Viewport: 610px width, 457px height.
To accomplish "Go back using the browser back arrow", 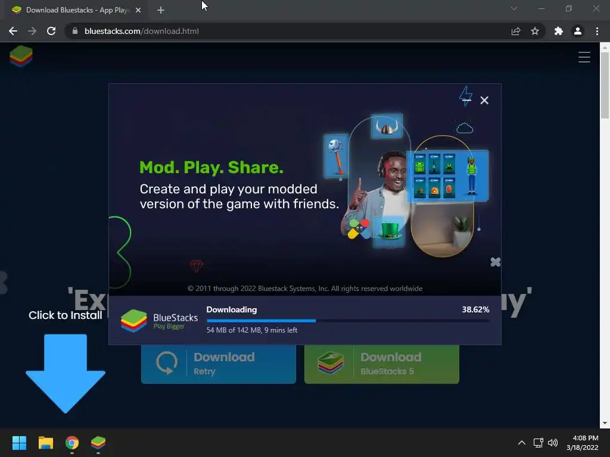I will (13, 31).
